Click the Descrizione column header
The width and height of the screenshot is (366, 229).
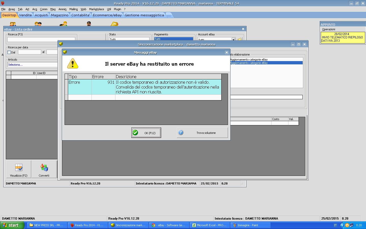pyautogui.click(x=168, y=77)
